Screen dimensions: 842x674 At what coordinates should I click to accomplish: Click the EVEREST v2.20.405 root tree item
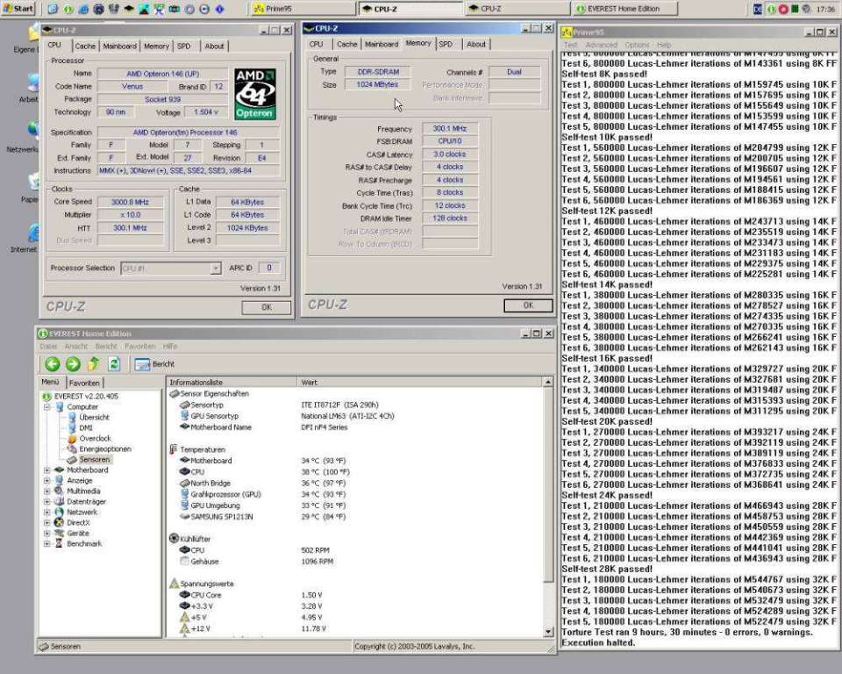pyautogui.click(x=86, y=396)
